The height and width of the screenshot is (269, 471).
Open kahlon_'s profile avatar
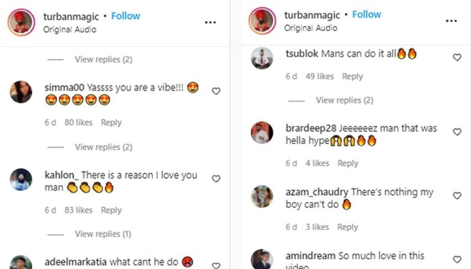coord(21,179)
